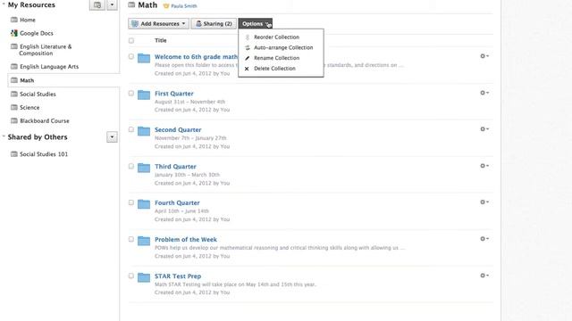Click the new collection icon beside My Resources
Viewport: 572px width, 321px height.
click(97, 5)
